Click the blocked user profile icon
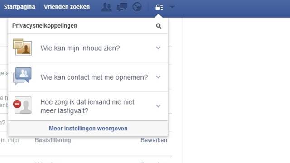 coord(22,105)
